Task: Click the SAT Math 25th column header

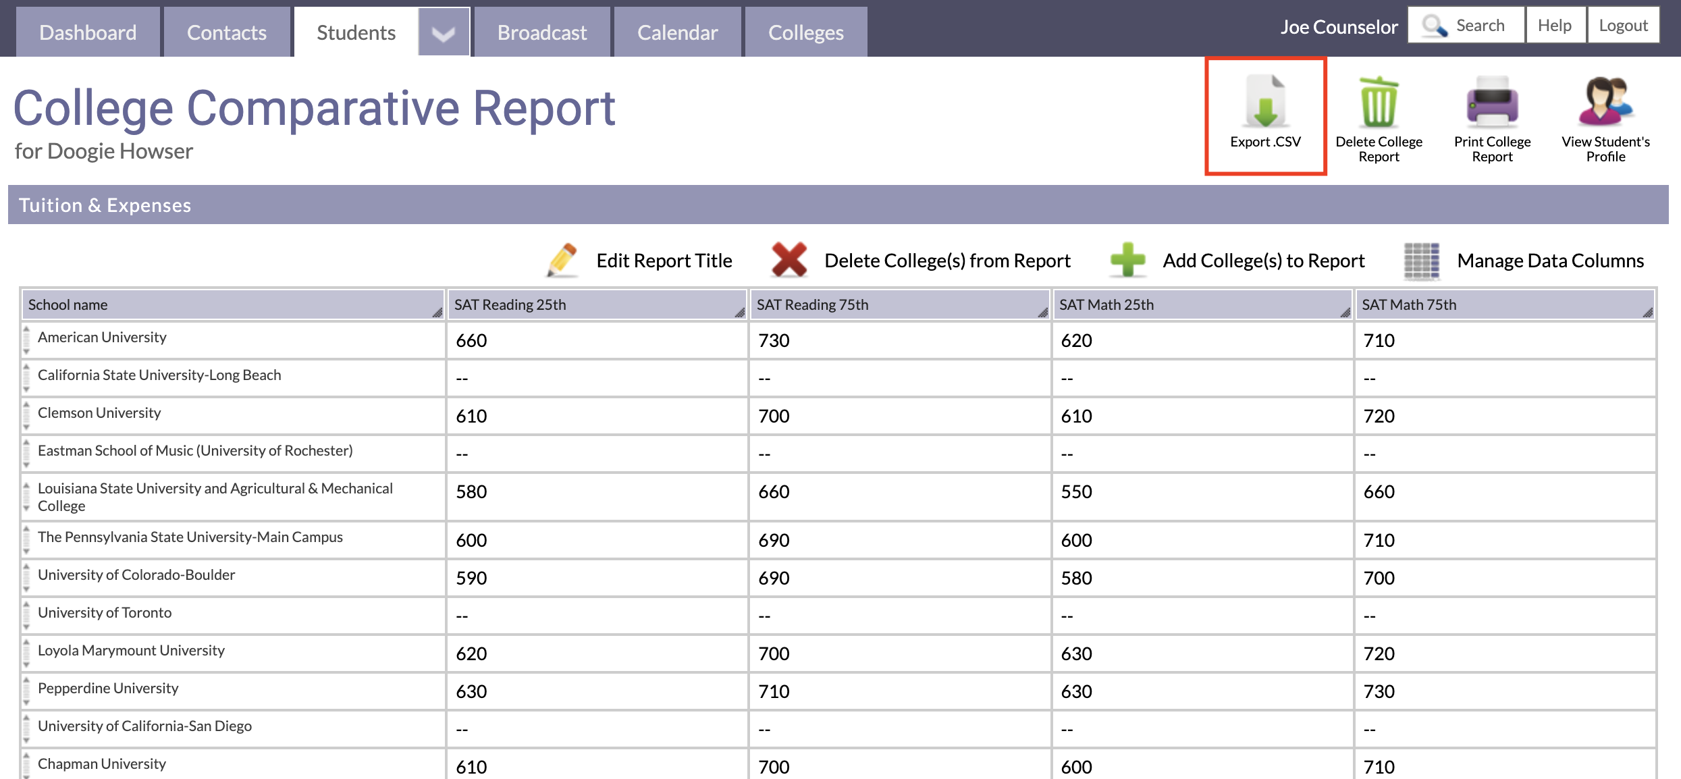Action: pos(1202,304)
